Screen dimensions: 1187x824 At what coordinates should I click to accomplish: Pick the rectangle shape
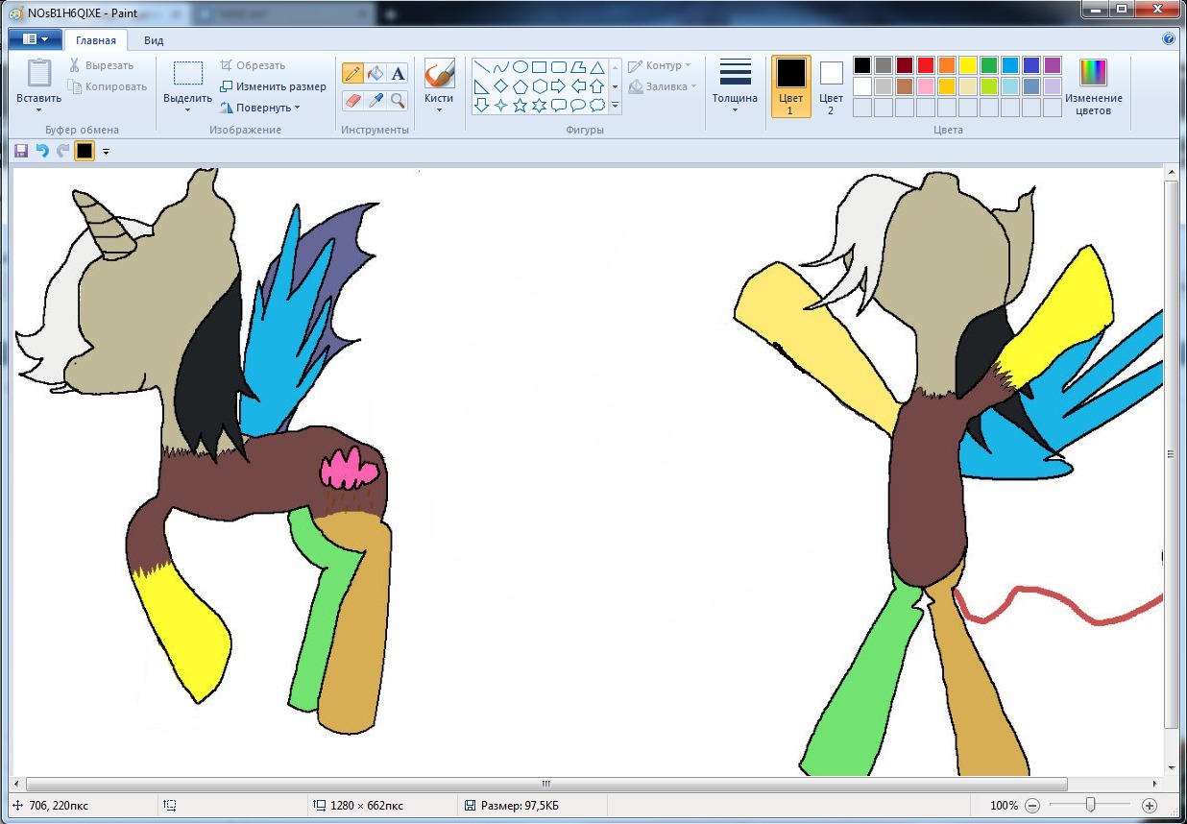(x=540, y=67)
